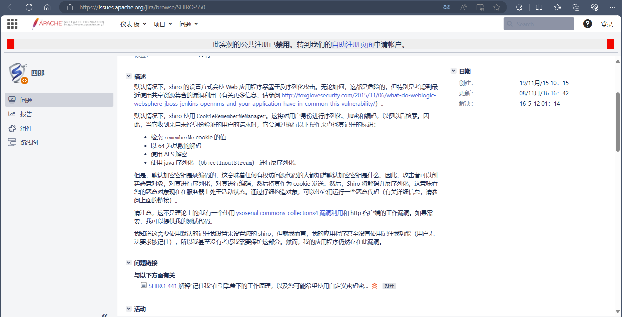Click the 打开 status badge of SHIRO-441

click(x=389, y=286)
